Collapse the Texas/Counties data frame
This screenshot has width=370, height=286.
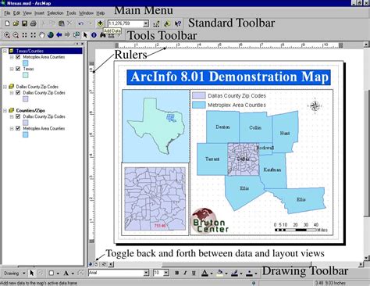click(5, 51)
